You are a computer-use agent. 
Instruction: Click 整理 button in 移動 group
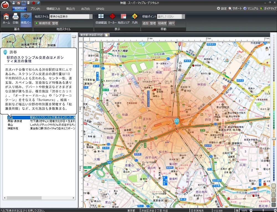[x=153, y=23]
